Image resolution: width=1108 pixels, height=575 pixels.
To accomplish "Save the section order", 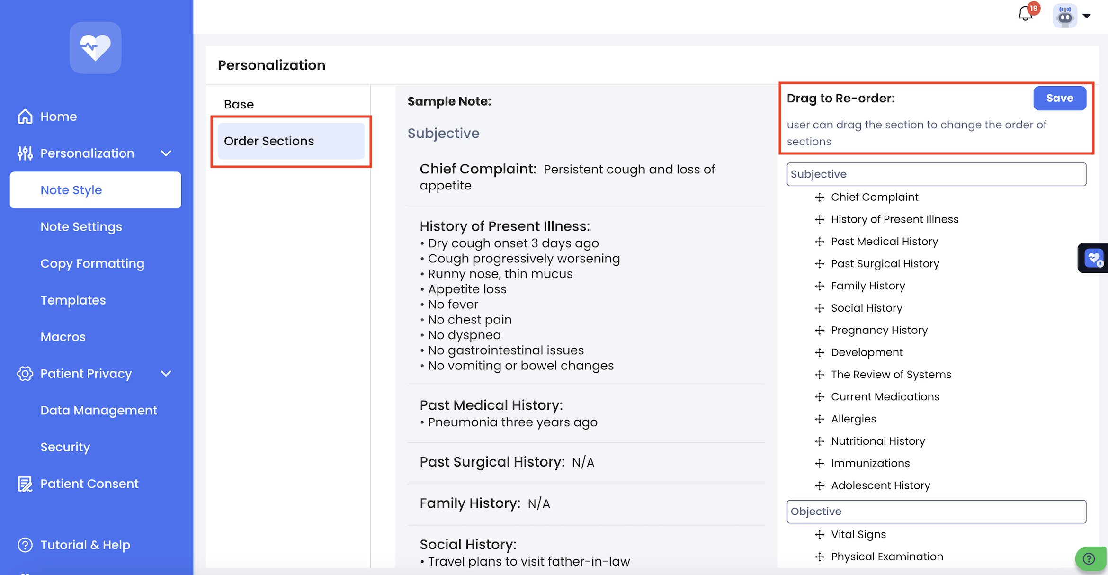I will coord(1059,98).
